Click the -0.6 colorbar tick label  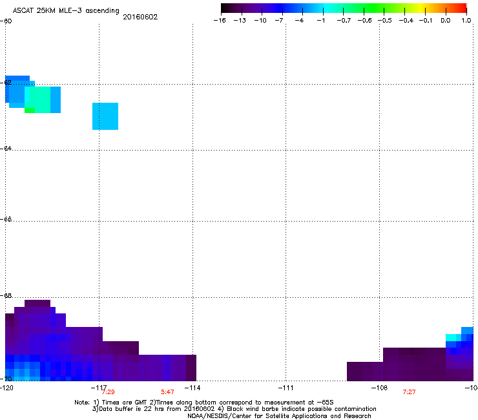364,21
